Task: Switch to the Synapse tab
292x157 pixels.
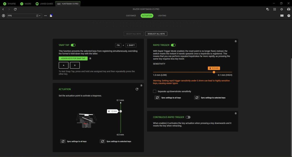Action: [10, 4]
